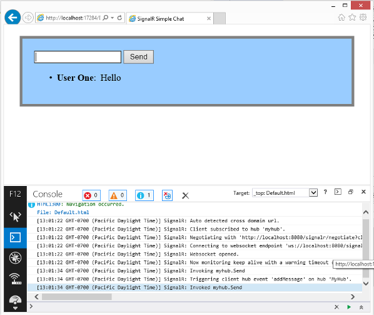This screenshot has width=374, height=315.
Task: Toggle the console errors filter
Action: pos(91,195)
